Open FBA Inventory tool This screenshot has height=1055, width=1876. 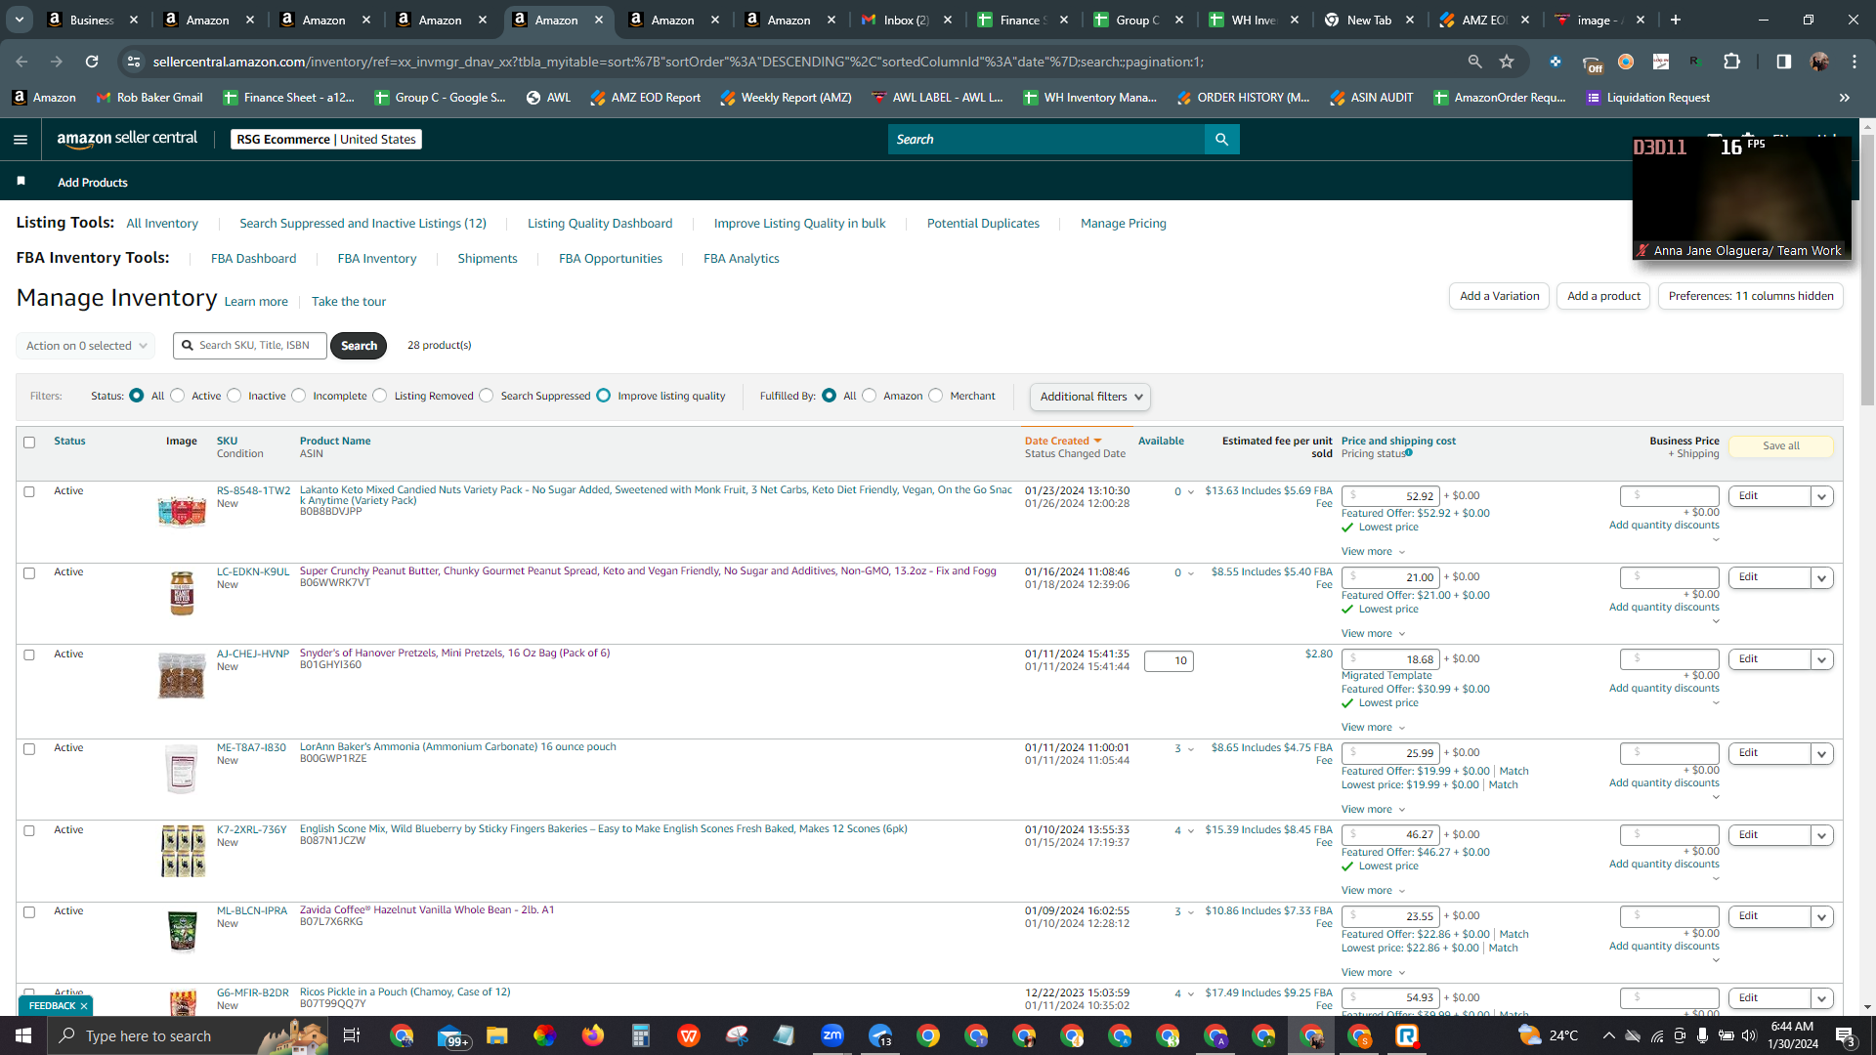[x=377, y=259]
